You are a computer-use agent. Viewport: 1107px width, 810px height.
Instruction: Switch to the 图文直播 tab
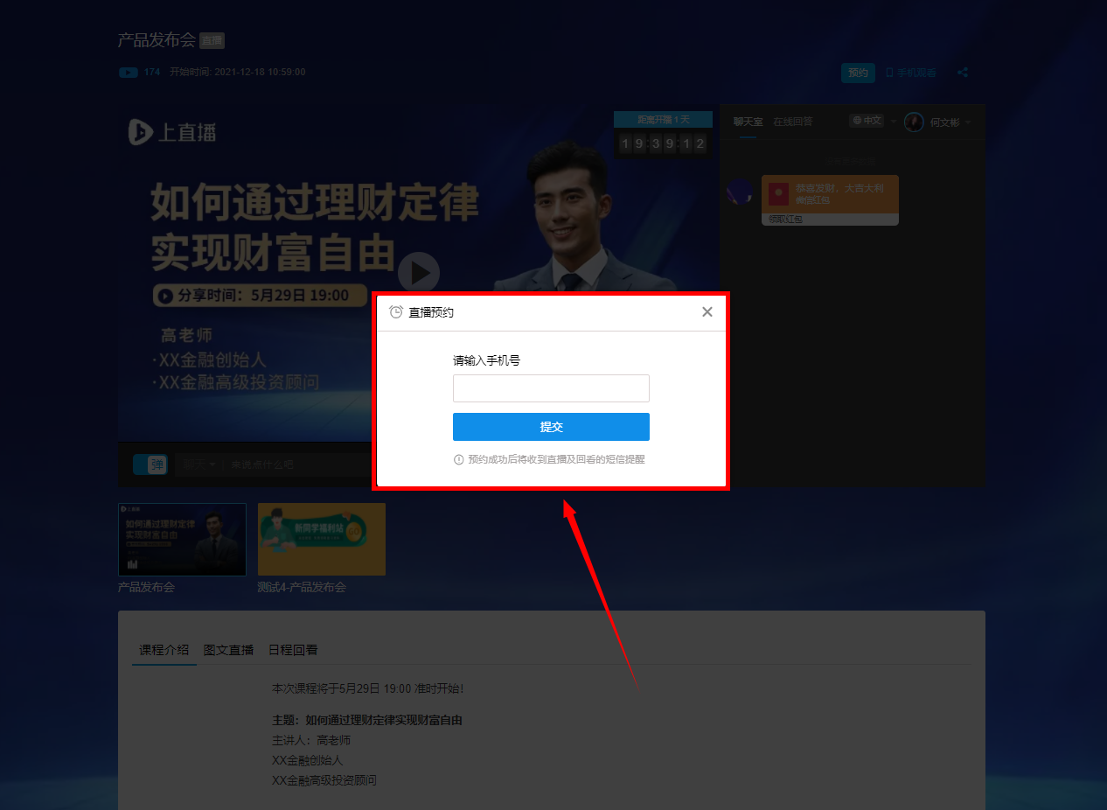pos(228,650)
